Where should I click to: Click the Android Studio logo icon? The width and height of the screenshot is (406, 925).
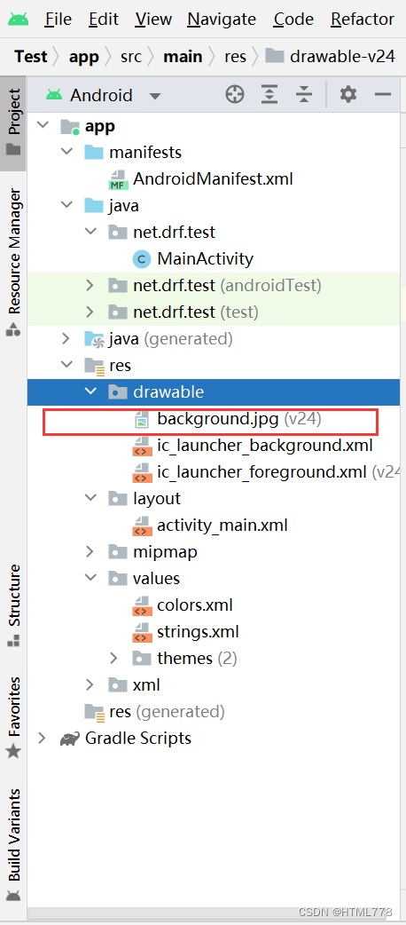[19, 20]
